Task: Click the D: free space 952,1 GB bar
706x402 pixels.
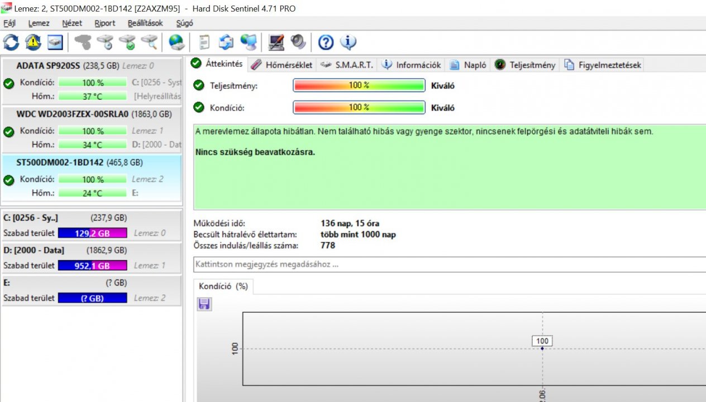Action: 93,266
